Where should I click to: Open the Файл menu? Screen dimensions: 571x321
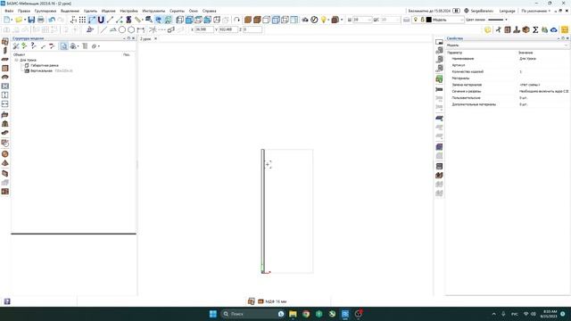9,11
